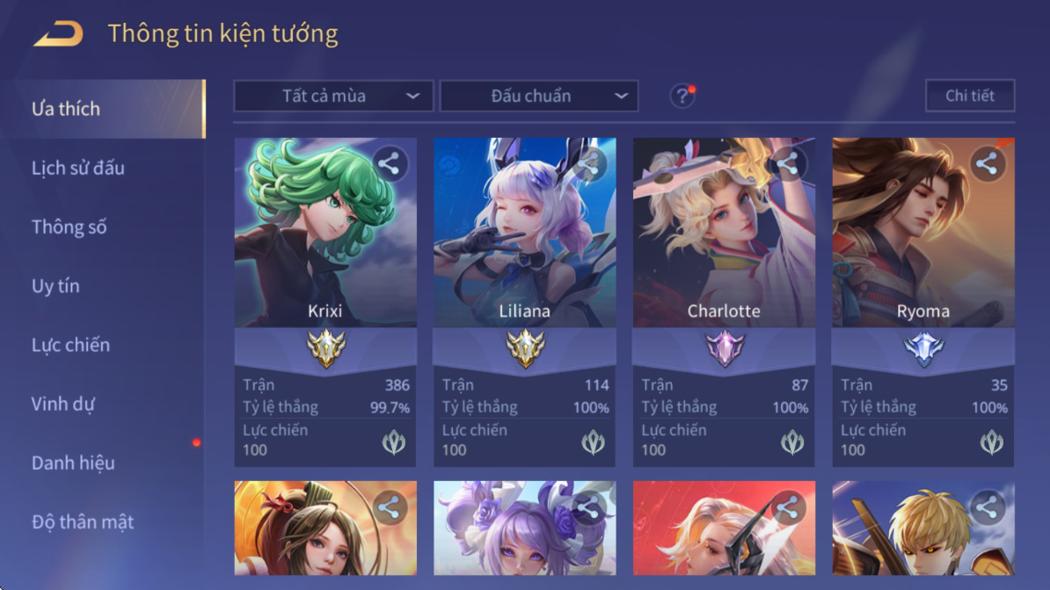The height and width of the screenshot is (590, 1050).
Task: Tap the share icon on Ryoma card
Action: tap(987, 164)
